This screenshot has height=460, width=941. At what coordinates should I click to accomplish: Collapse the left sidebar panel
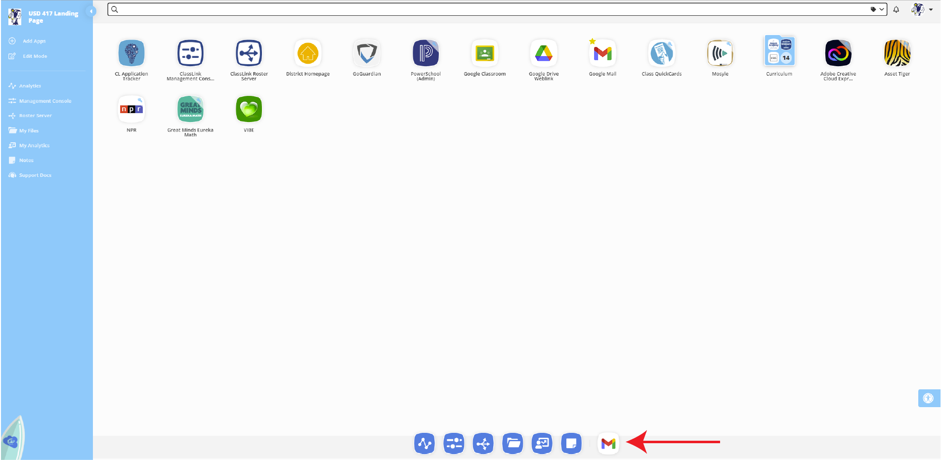(91, 11)
